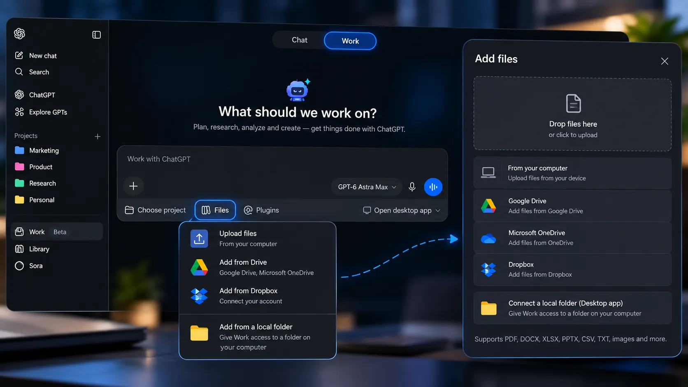Screen dimensions: 688x387
Task: Start voice mode with blue waveform button
Action: coord(433,187)
